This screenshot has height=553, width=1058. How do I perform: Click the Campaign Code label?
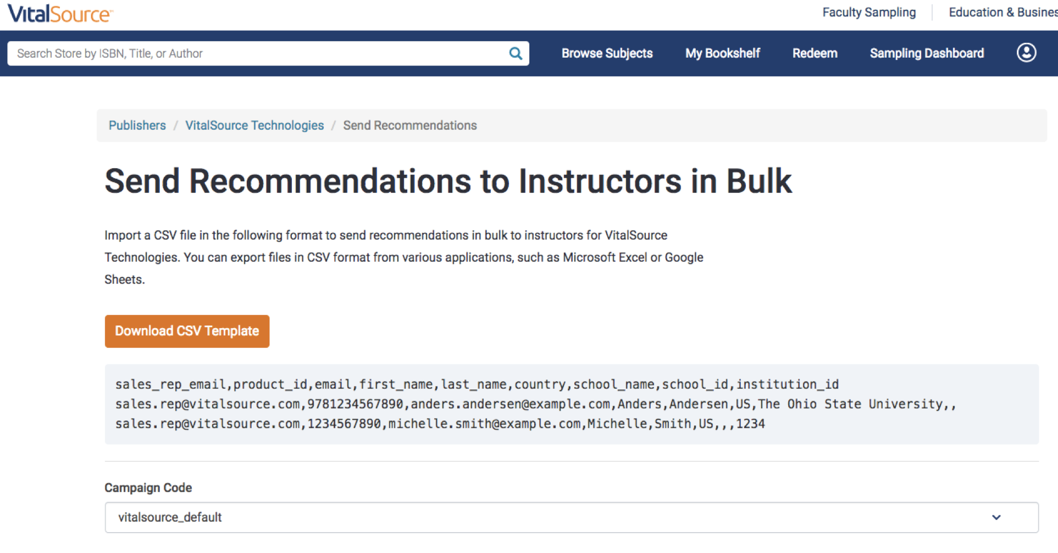148,487
